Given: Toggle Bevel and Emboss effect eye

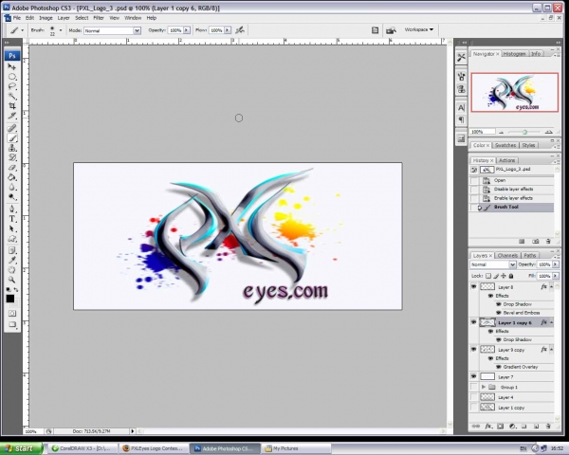Looking at the screenshot, I should tap(499, 313).
